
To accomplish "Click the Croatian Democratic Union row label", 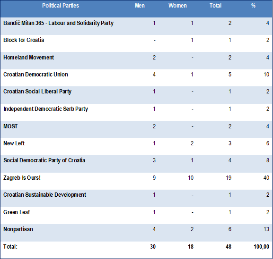I will (35, 75).
